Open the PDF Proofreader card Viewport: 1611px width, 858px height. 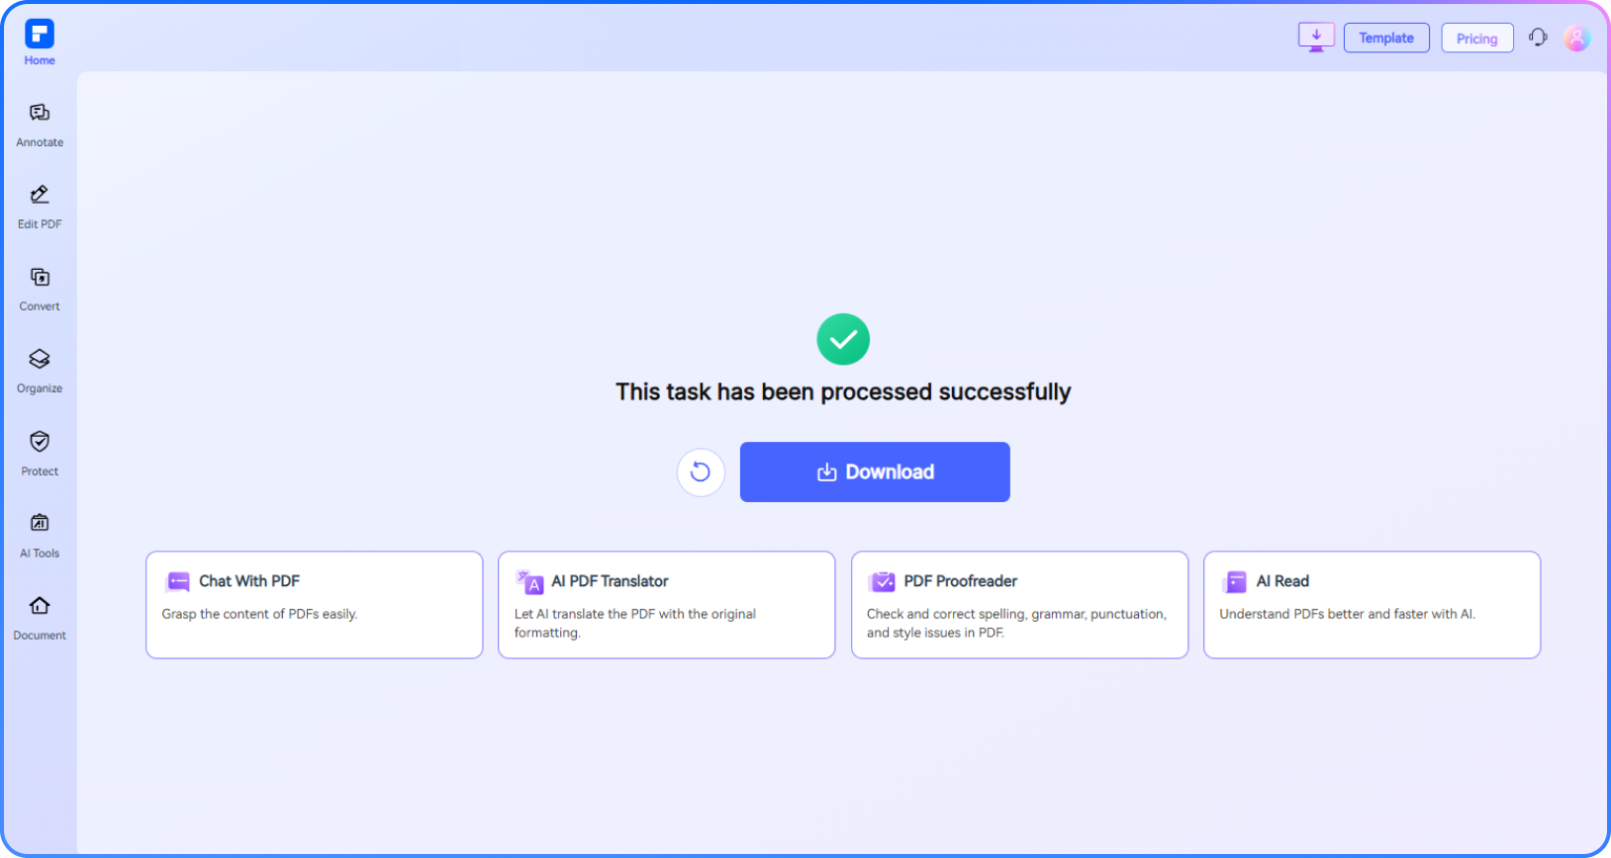(1019, 604)
